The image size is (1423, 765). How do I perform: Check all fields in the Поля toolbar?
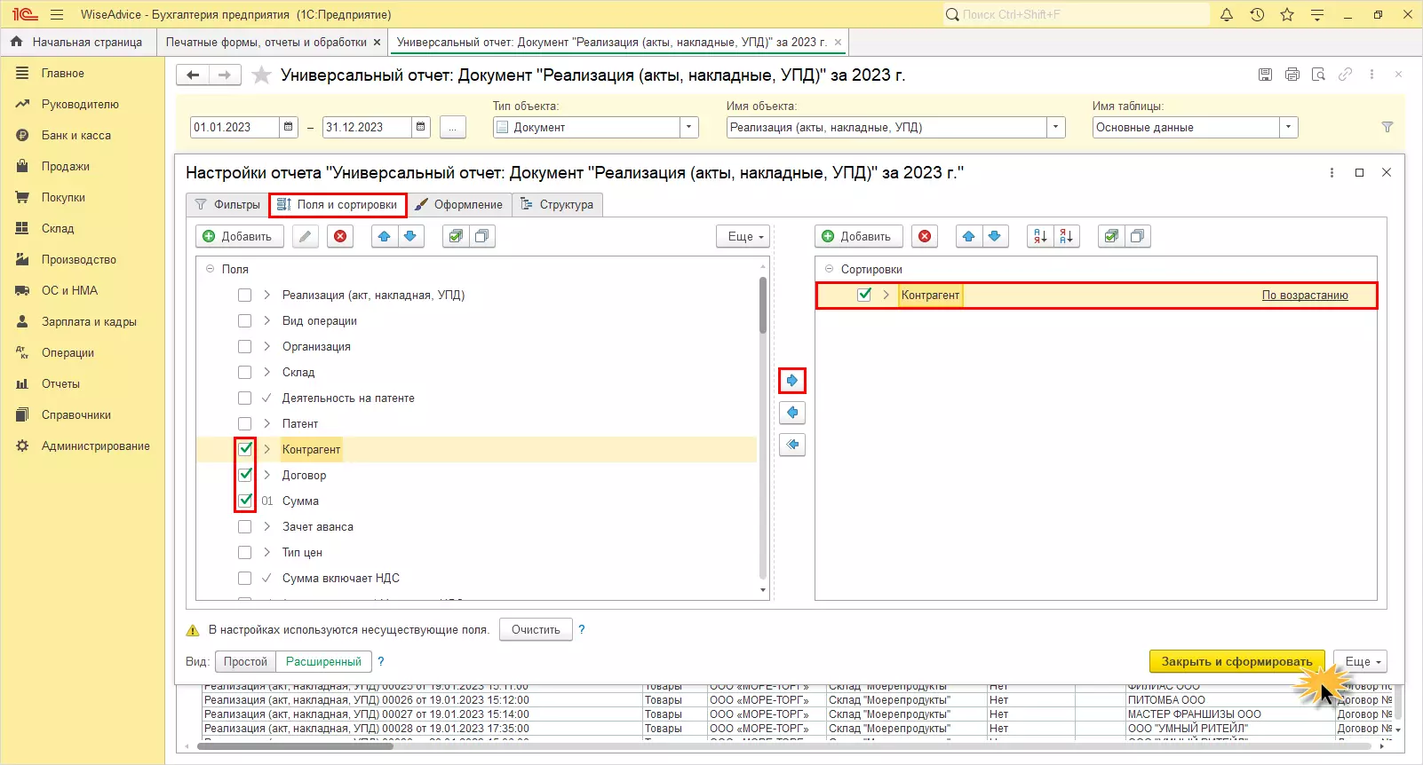point(456,236)
